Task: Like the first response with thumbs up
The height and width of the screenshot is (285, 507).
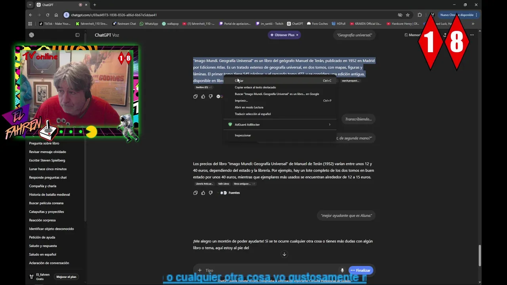Action: pos(203,97)
